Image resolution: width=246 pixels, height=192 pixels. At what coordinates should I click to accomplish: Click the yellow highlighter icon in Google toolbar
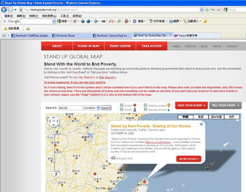[205, 21]
